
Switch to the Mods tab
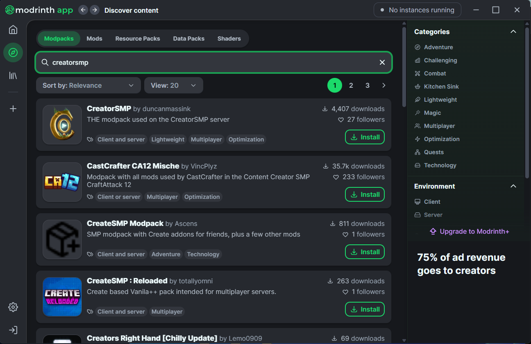[x=94, y=39]
